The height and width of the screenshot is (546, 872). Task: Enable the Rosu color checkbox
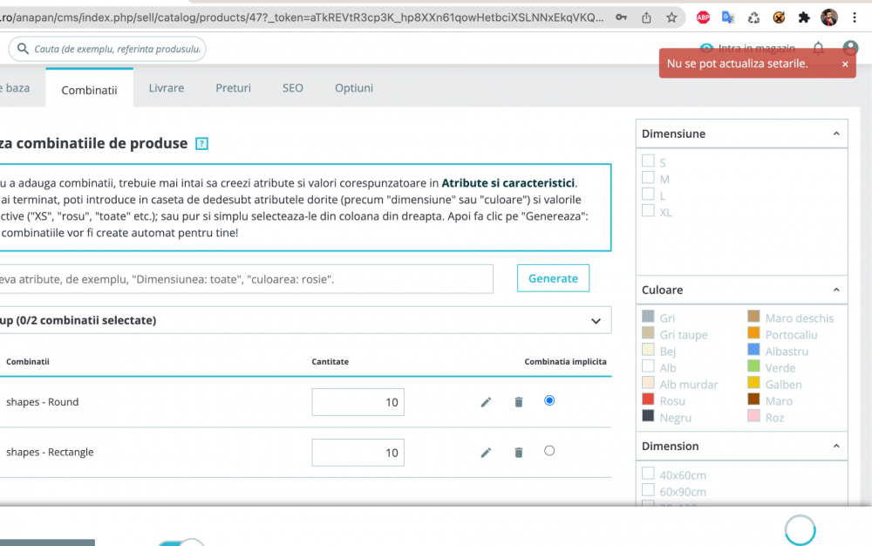[648, 400]
